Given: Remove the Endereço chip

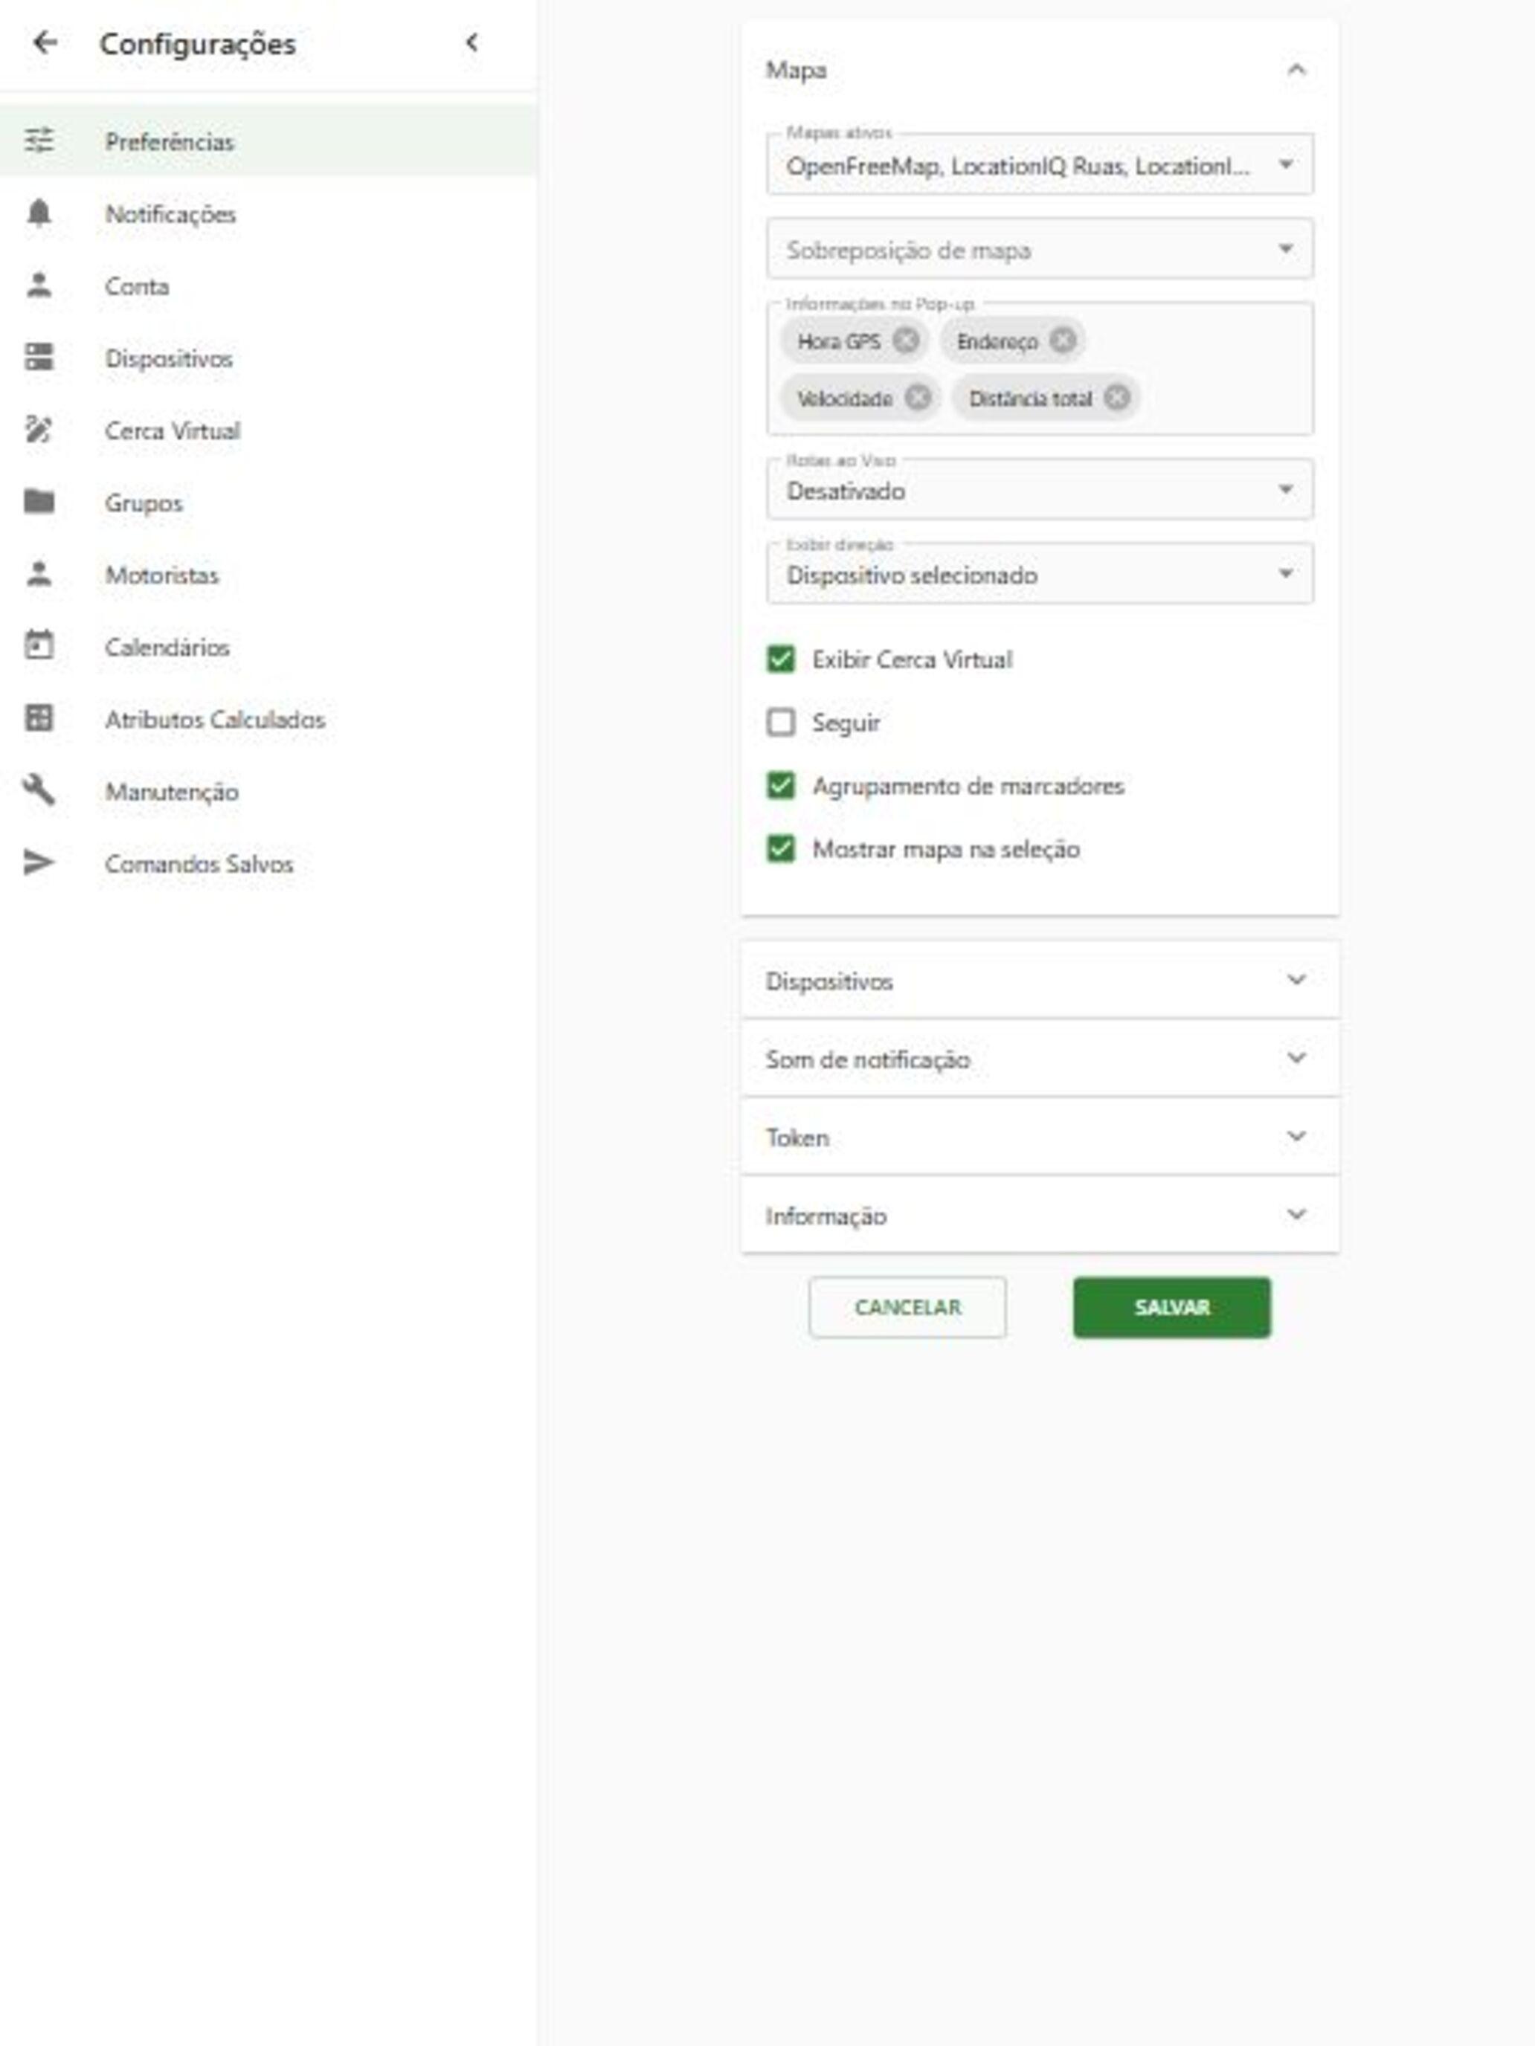Looking at the screenshot, I should (1063, 341).
